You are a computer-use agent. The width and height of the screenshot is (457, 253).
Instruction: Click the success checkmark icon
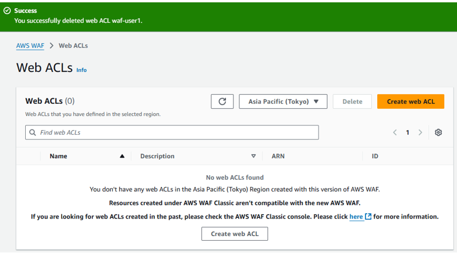pyautogui.click(x=7, y=11)
